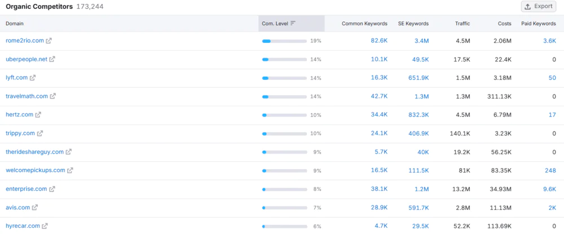Click 2K paid keywords for avis.com
Viewport: 564px width, 234px height.
(552, 208)
